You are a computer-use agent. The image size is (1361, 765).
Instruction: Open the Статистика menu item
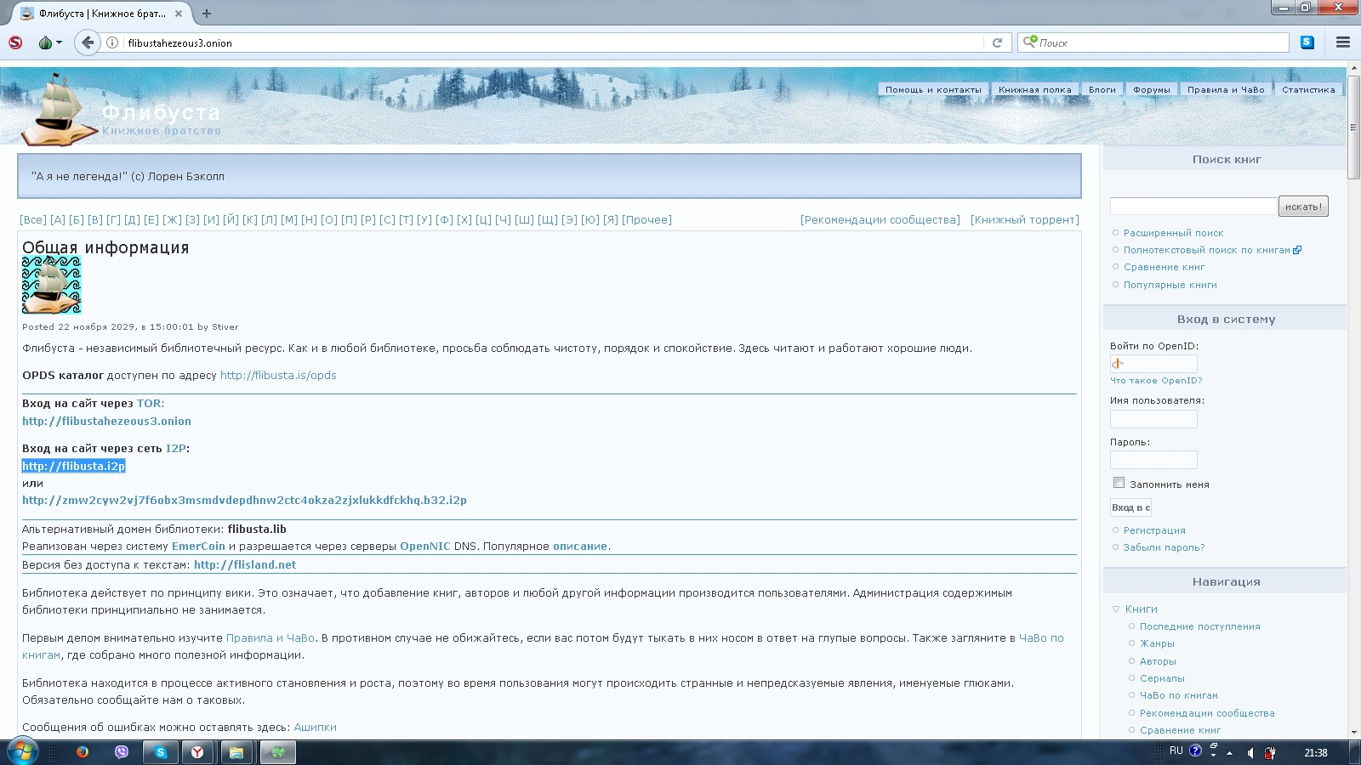[x=1308, y=89]
